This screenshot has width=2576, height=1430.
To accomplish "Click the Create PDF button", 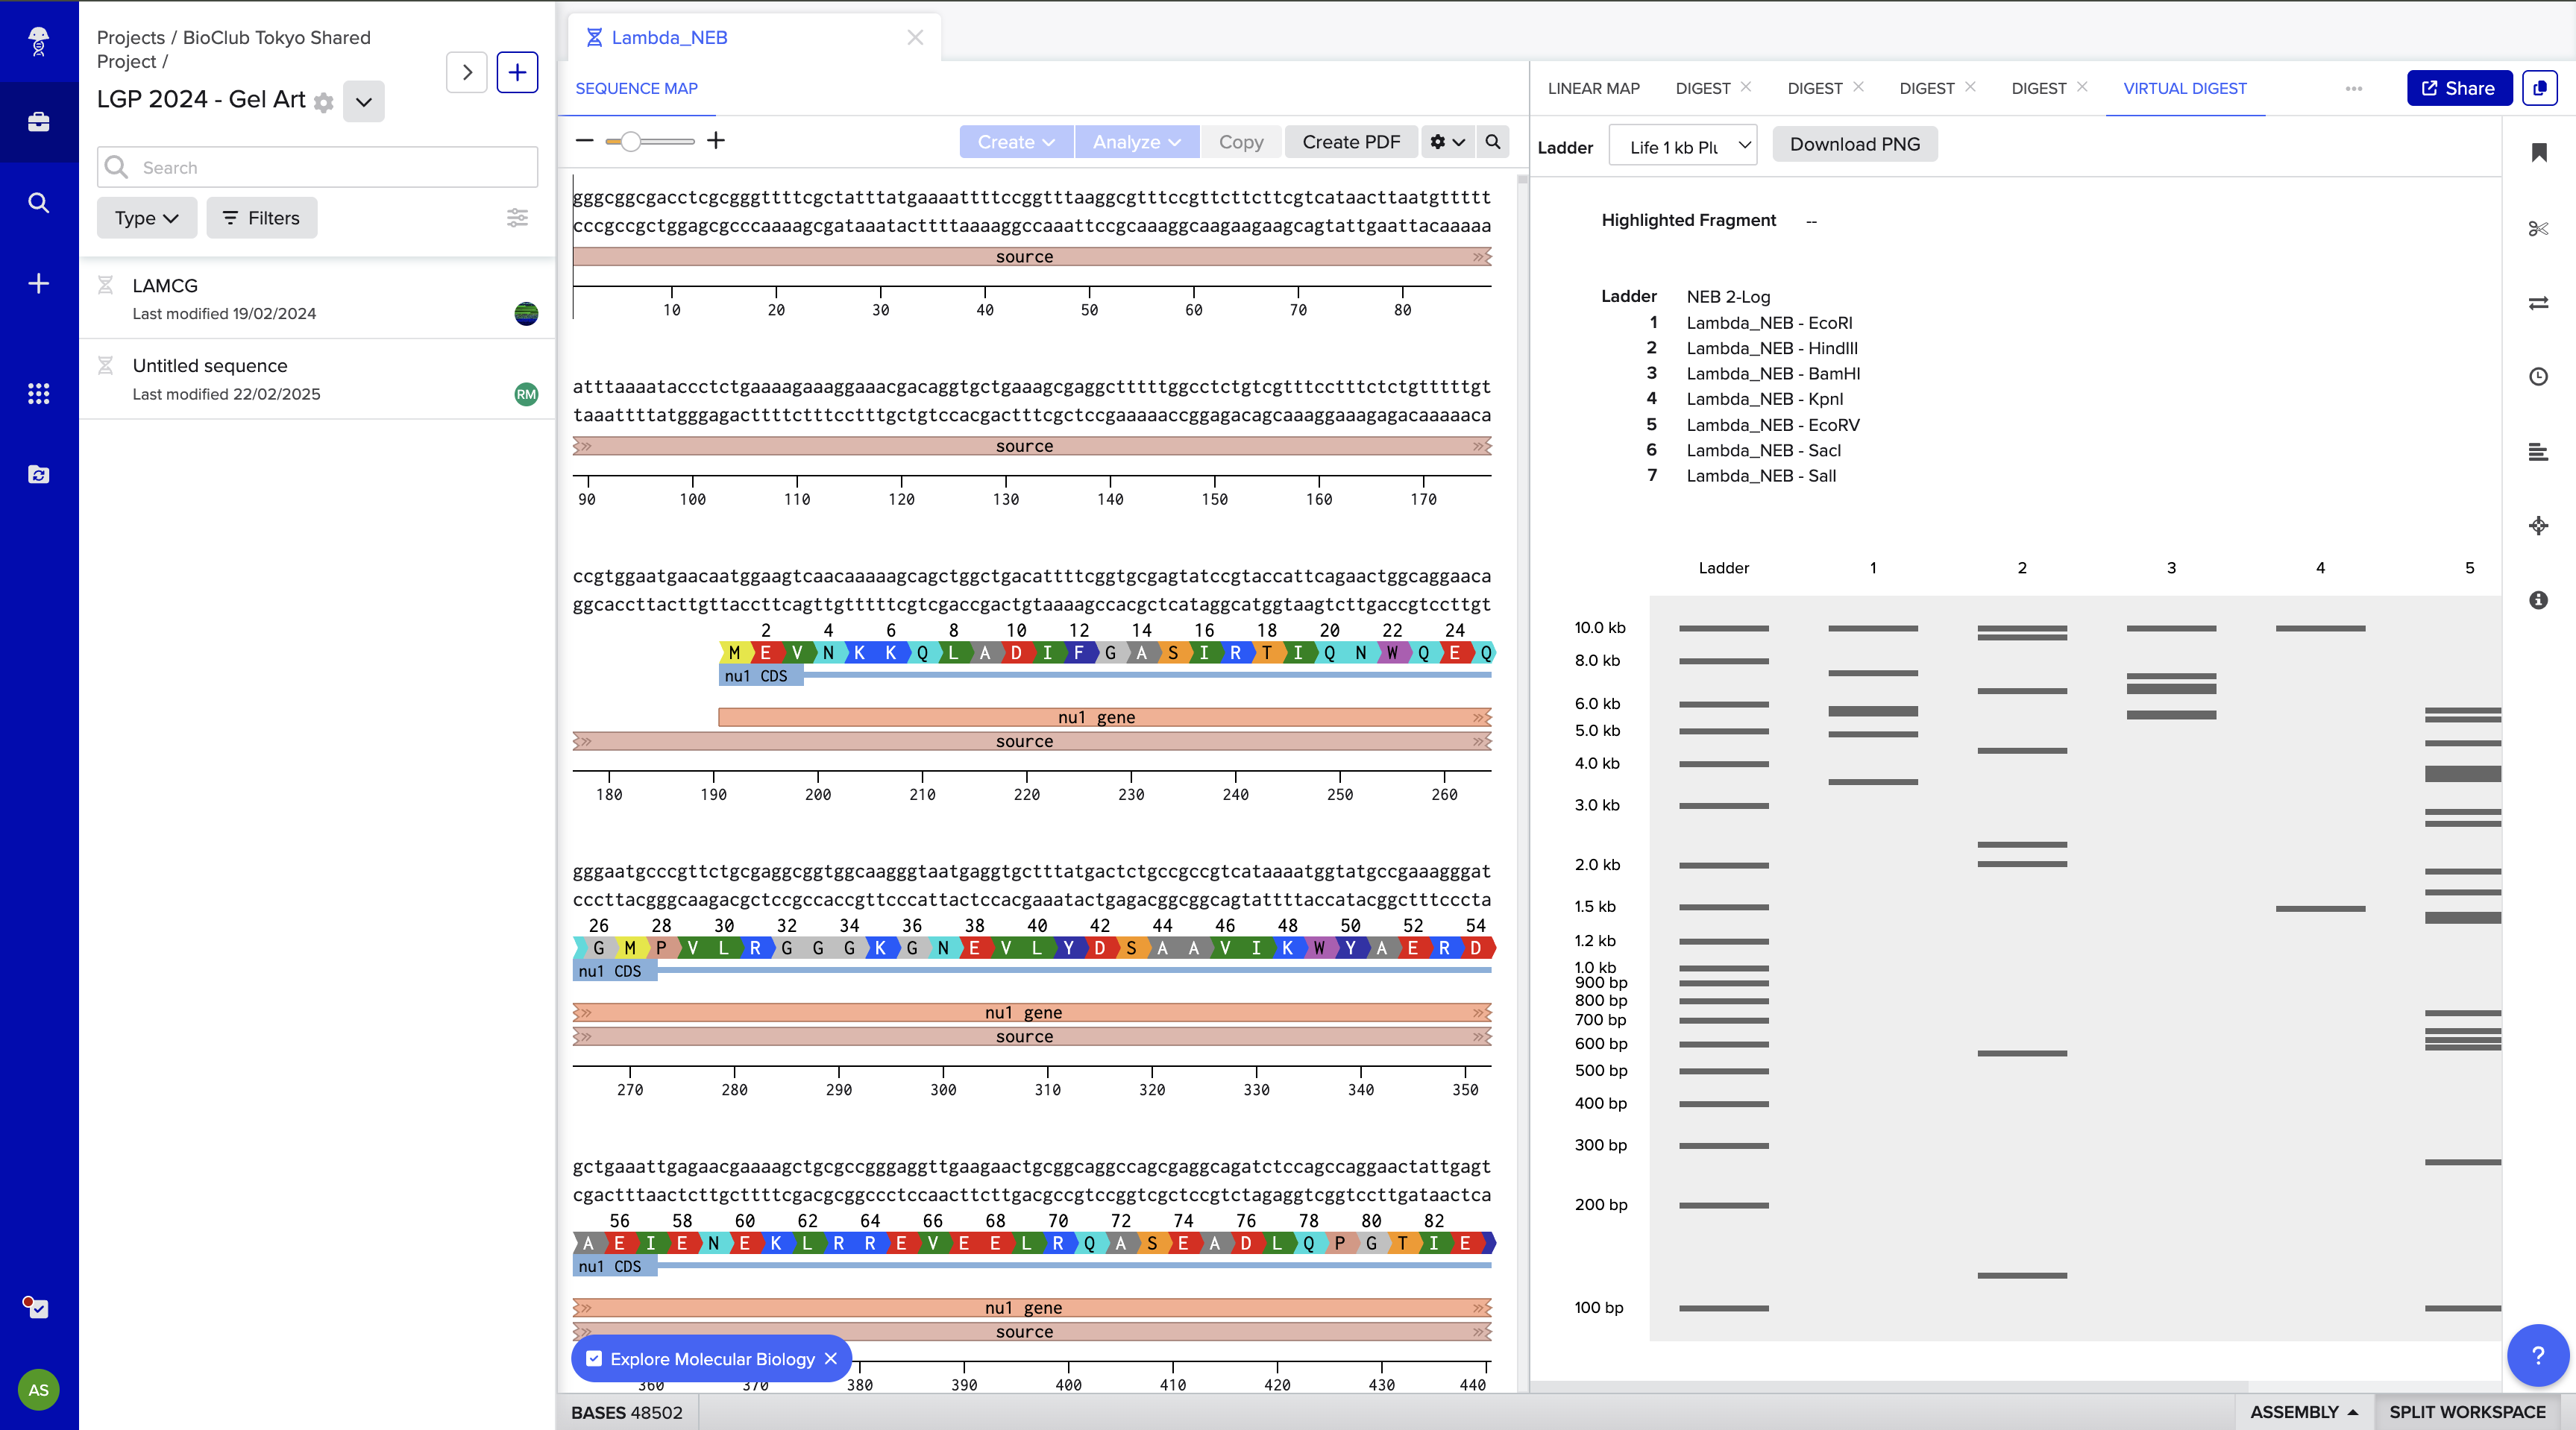I will coord(1350,142).
